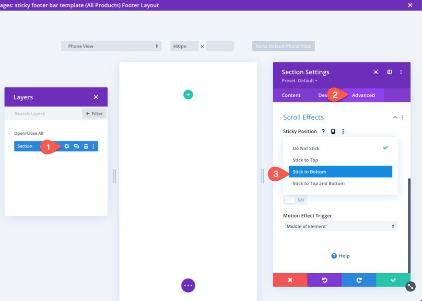Open the purple ellipsis builder menu
This screenshot has width=422, height=301.
188,285
